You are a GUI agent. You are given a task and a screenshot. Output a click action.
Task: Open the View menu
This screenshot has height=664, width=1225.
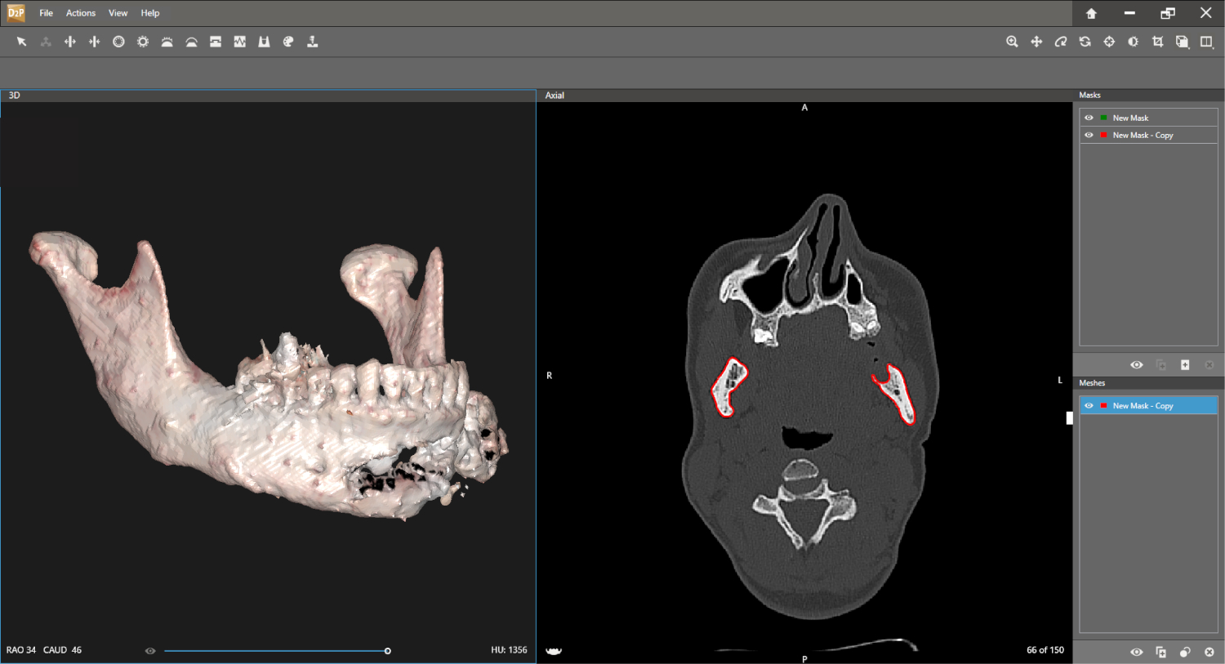coord(118,13)
